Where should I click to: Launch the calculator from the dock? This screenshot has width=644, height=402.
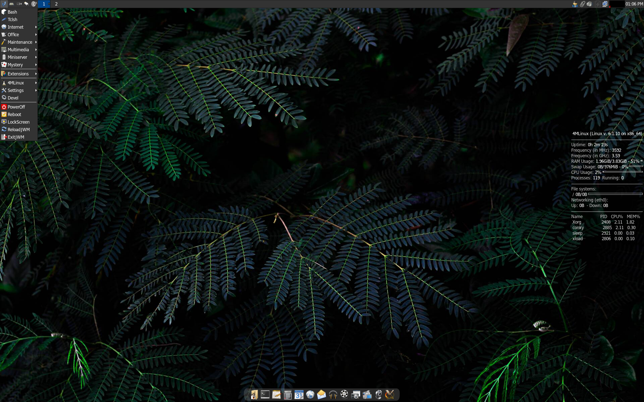pyautogui.click(x=288, y=395)
